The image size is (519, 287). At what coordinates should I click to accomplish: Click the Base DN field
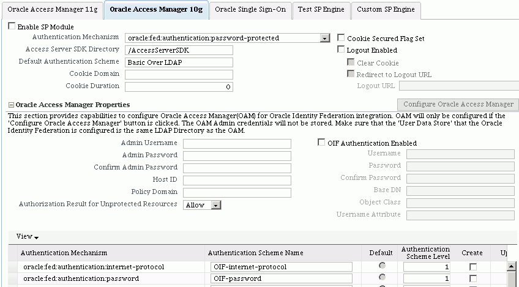coord(460,191)
